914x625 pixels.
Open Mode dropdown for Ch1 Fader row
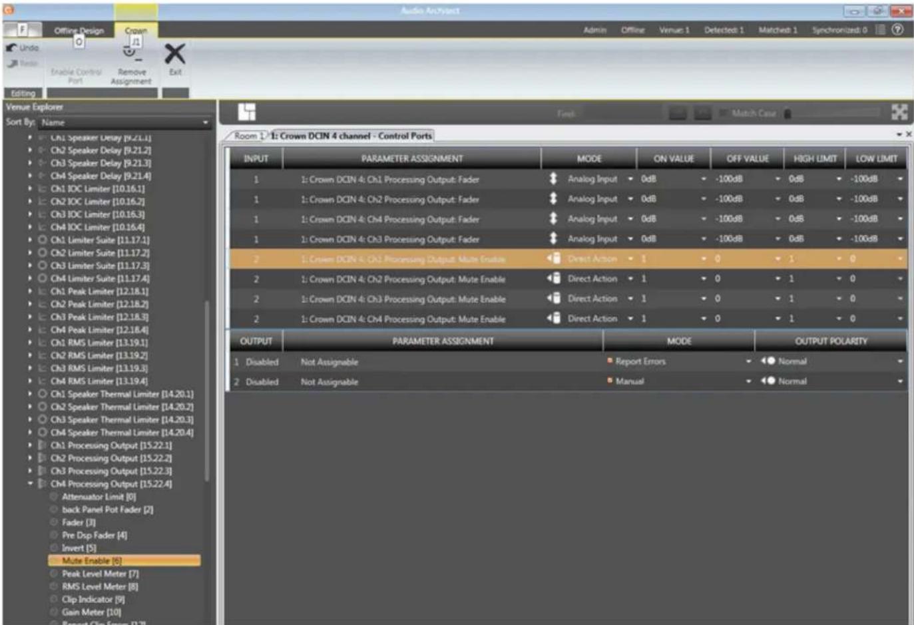click(x=630, y=179)
